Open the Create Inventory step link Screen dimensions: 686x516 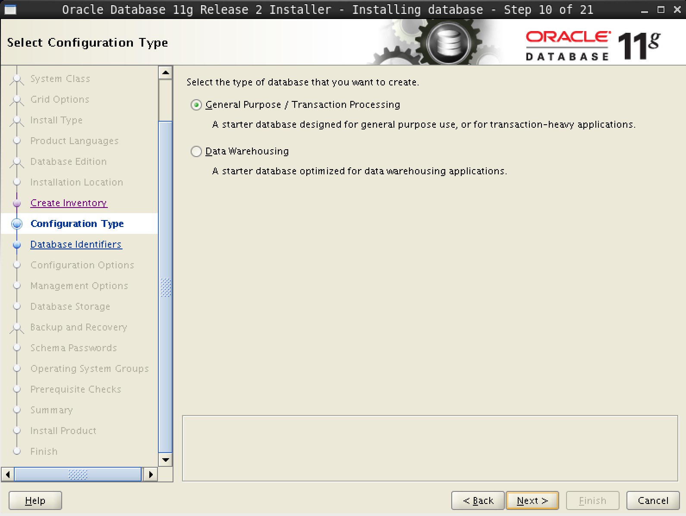[69, 203]
